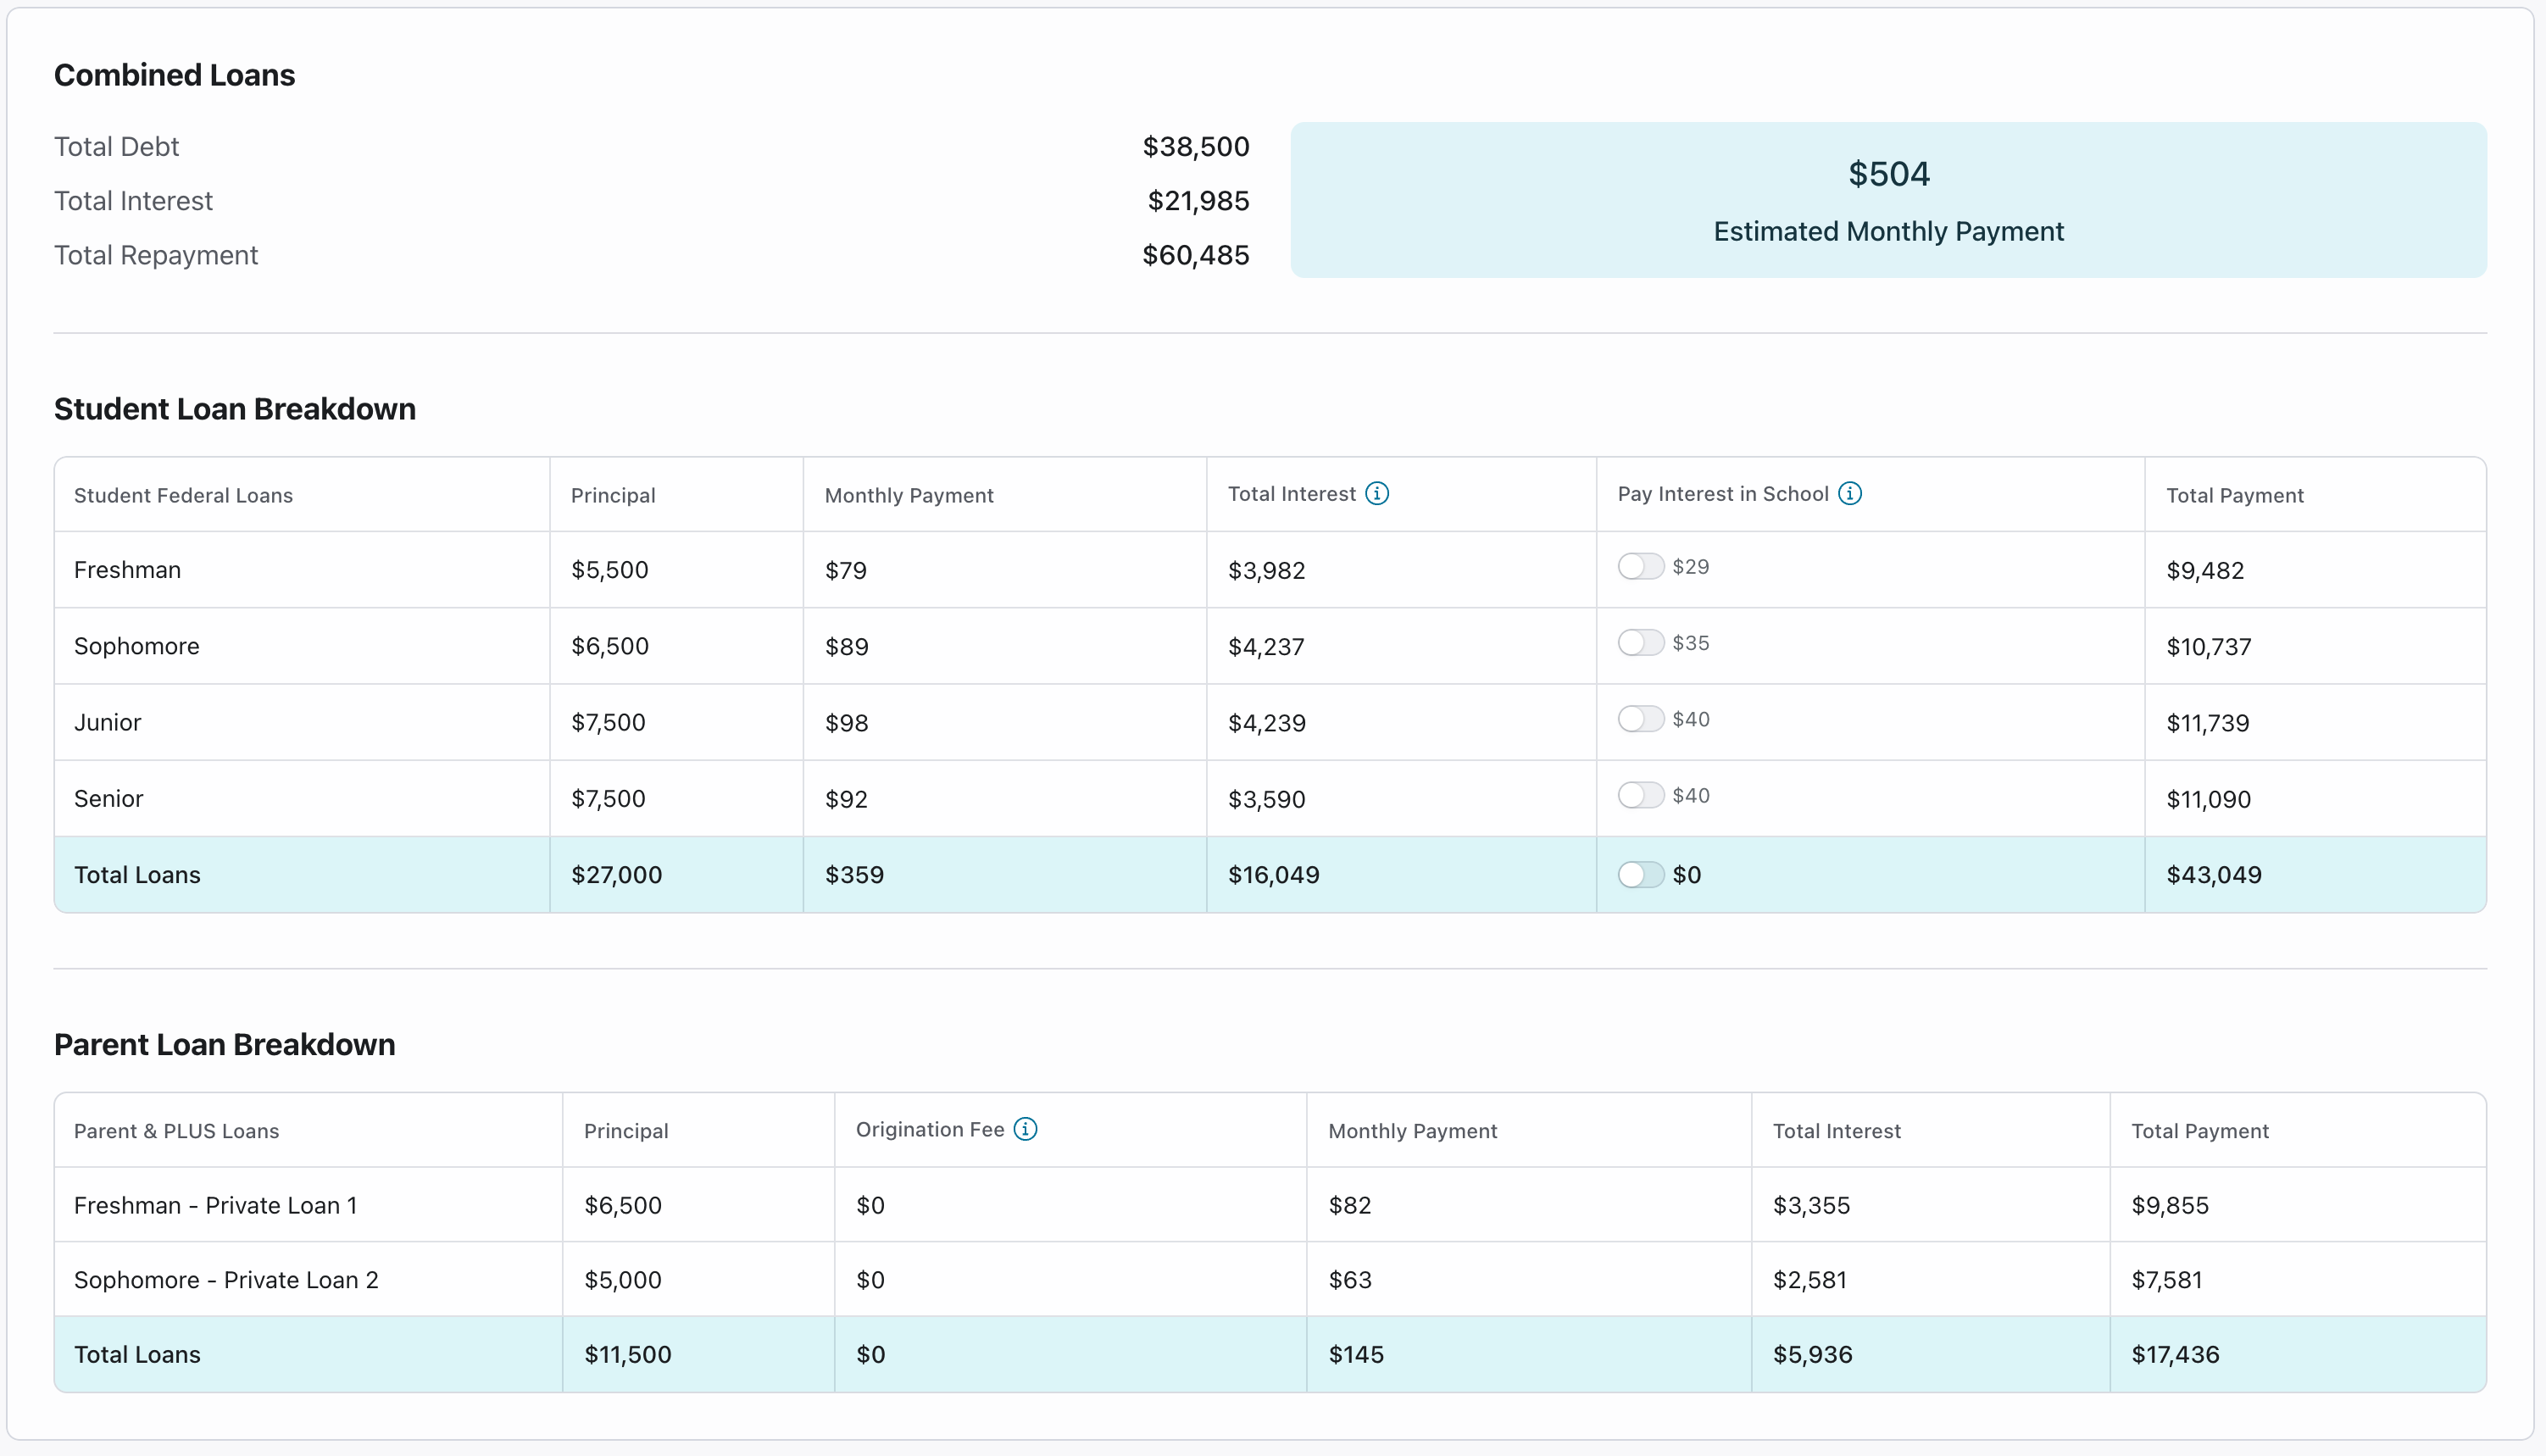2546x1456 pixels.
Task: Click the Student Loan Breakdown heading
Action: [x=235, y=409]
